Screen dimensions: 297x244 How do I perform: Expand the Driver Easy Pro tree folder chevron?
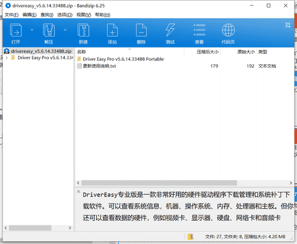point(7,58)
